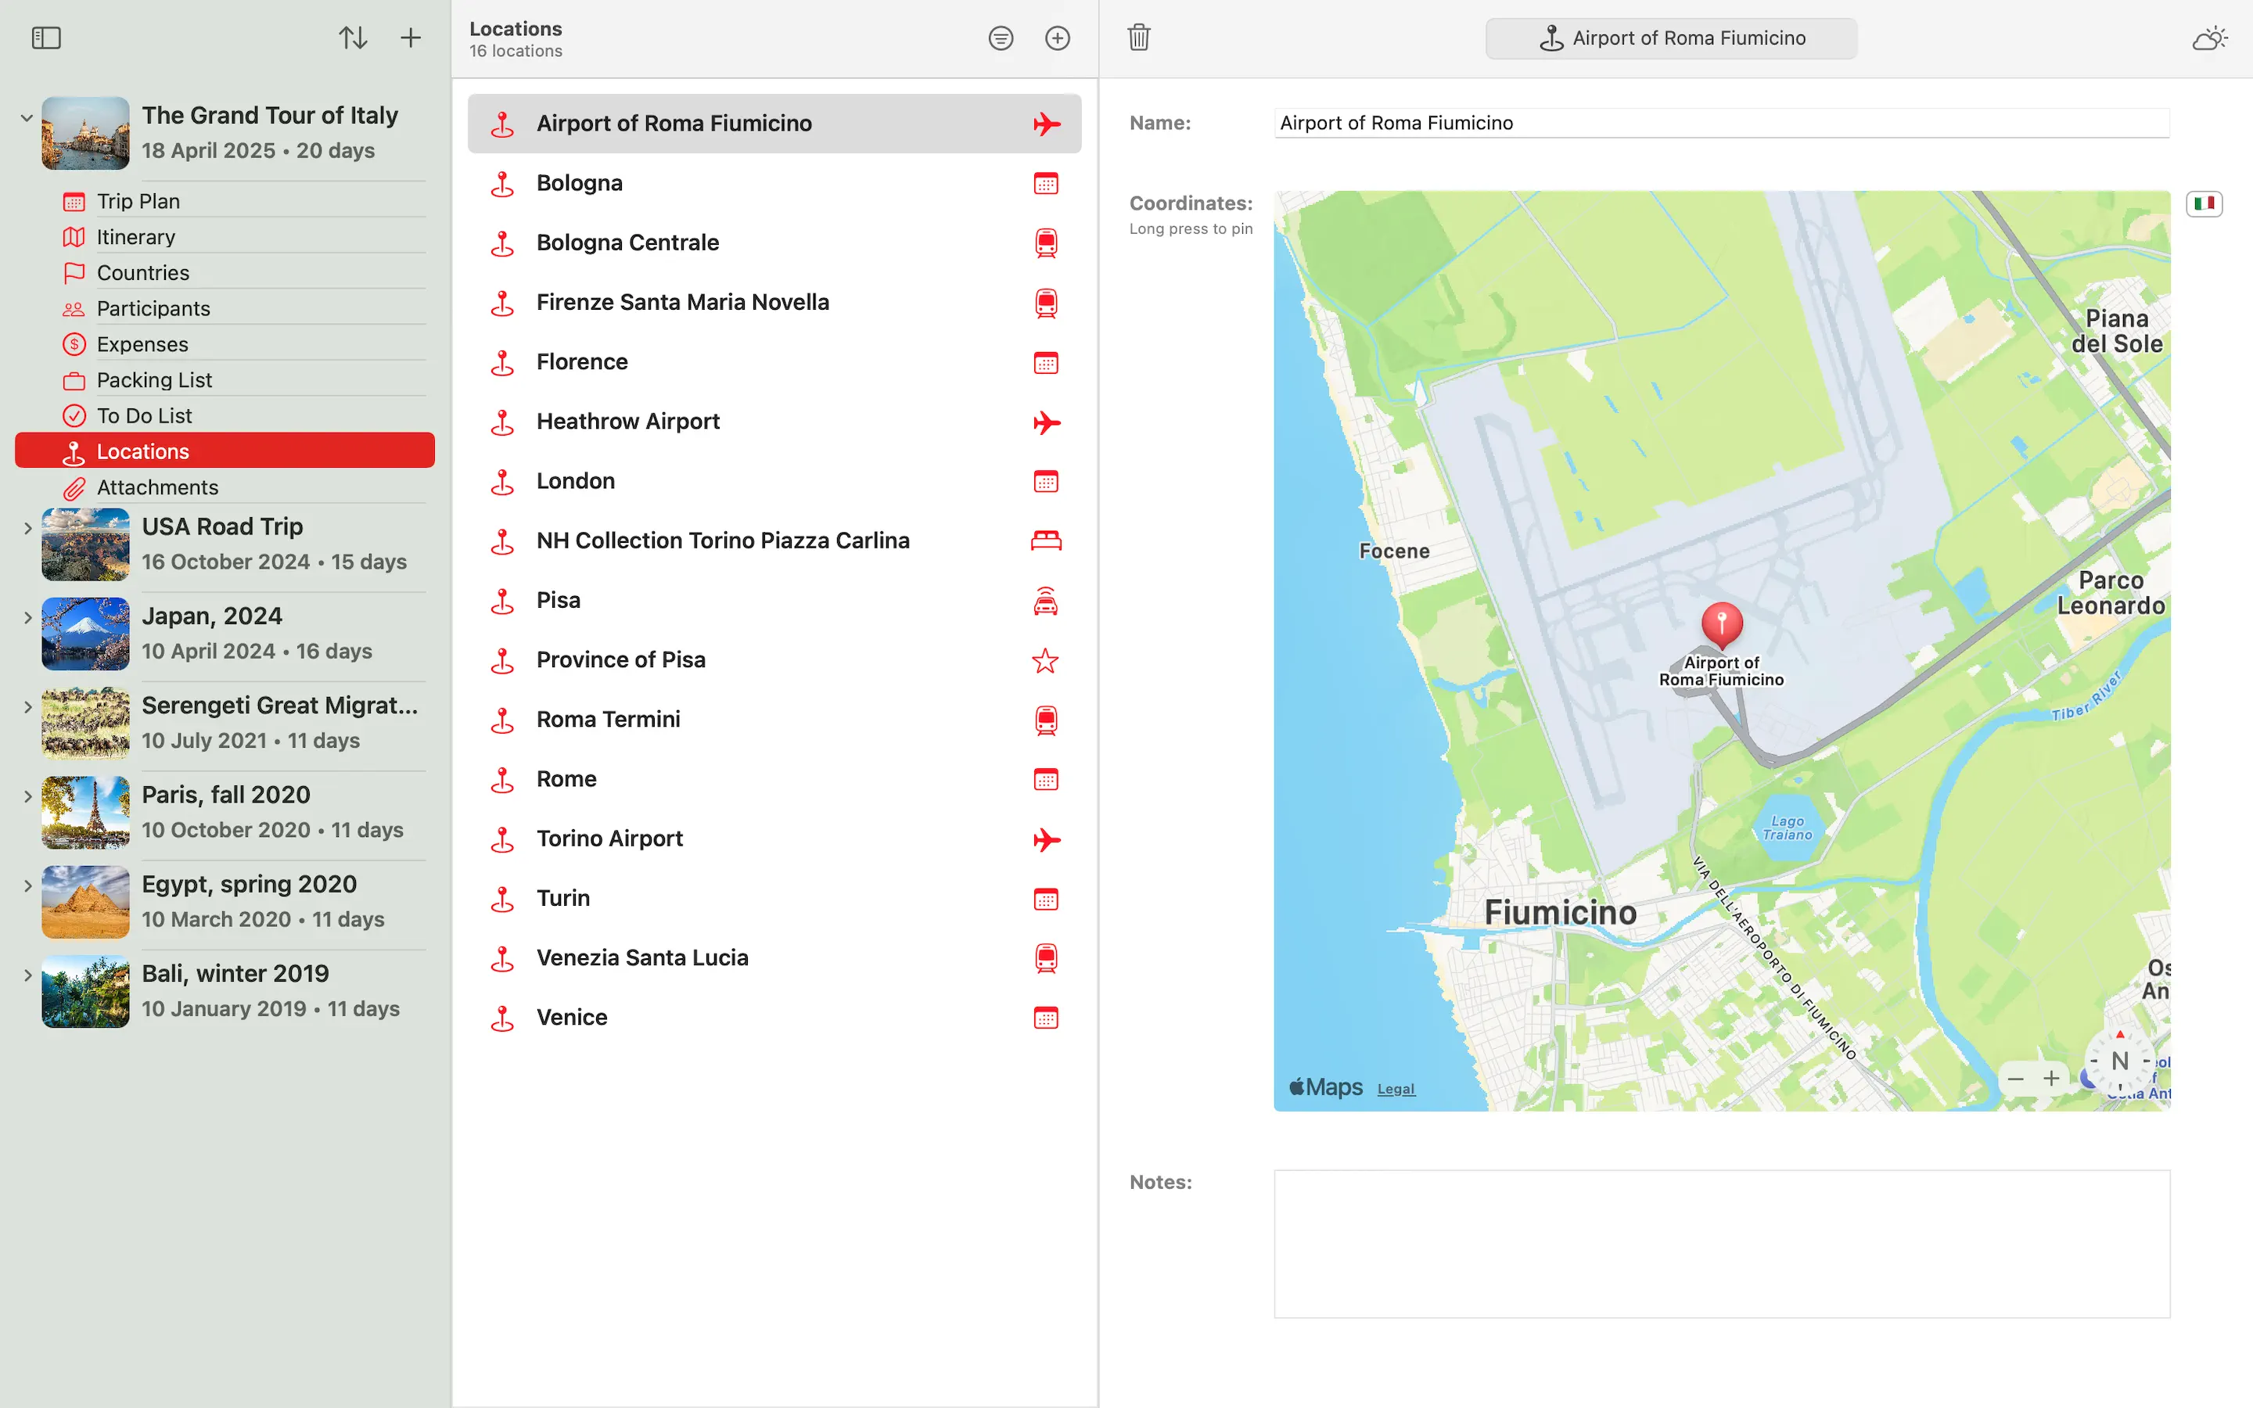Viewport: 2253px width, 1408px height.
Task: Add a new trip with plus icon
Action: pyautogui.click(x=411, y=38)
